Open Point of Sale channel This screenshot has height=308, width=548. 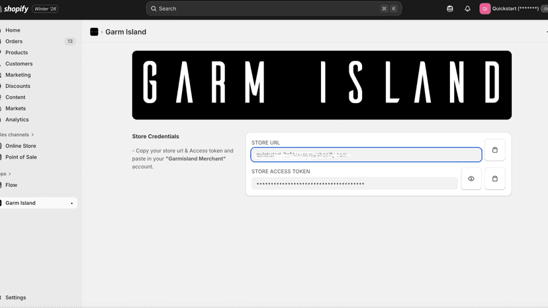[21, 157]
